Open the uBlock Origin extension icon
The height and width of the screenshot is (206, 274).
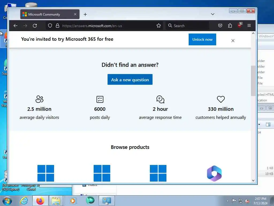pos(240,25)
